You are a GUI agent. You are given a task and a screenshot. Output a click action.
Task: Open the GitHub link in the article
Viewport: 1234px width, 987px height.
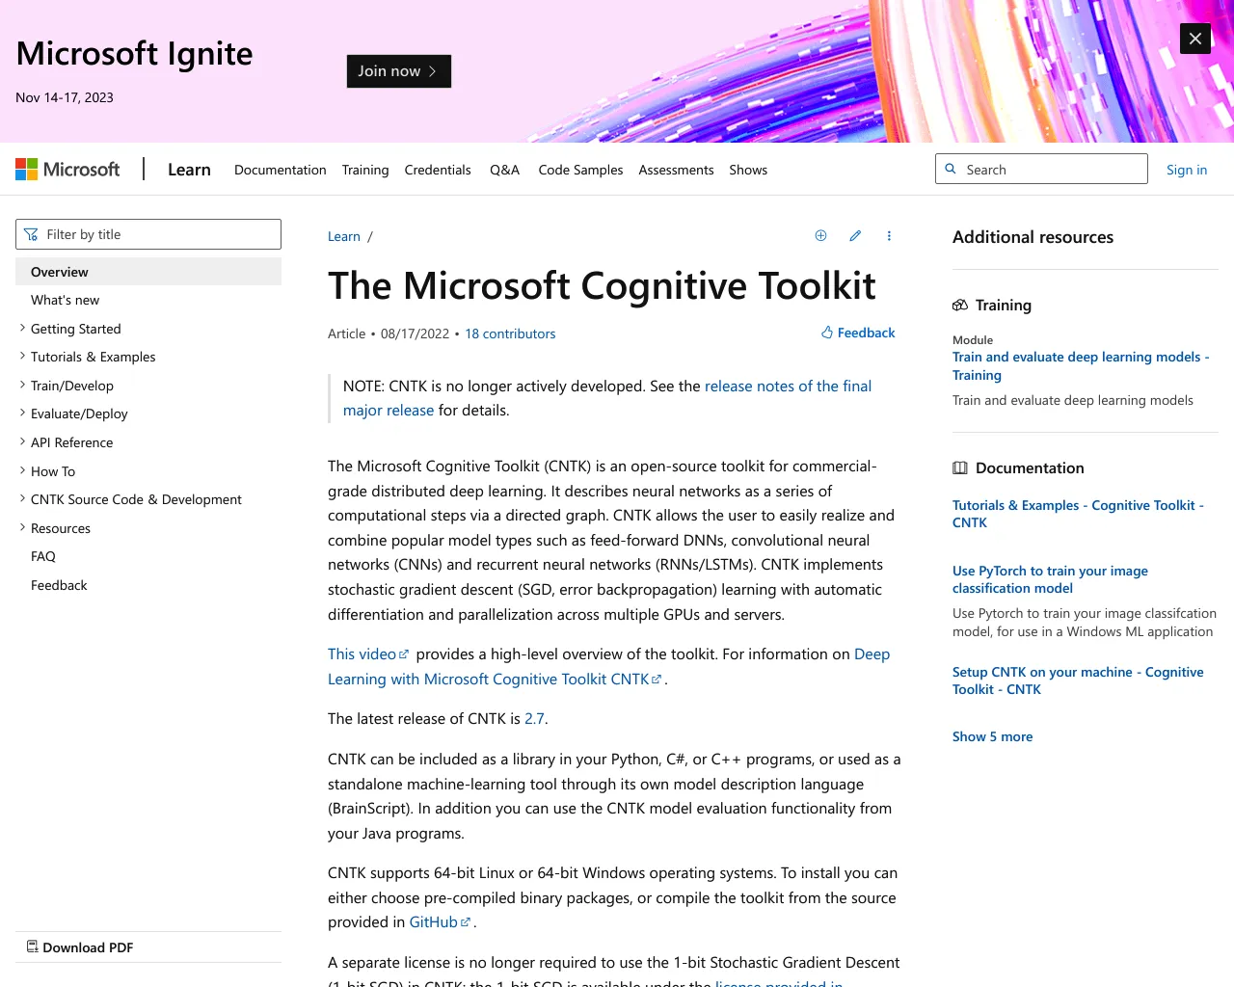coord(434,921)
